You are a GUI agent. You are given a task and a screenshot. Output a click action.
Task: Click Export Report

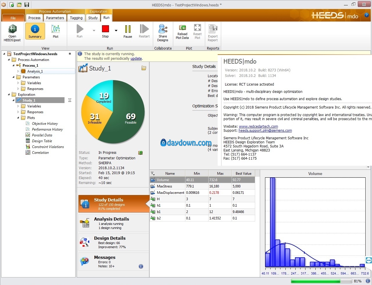213,33
